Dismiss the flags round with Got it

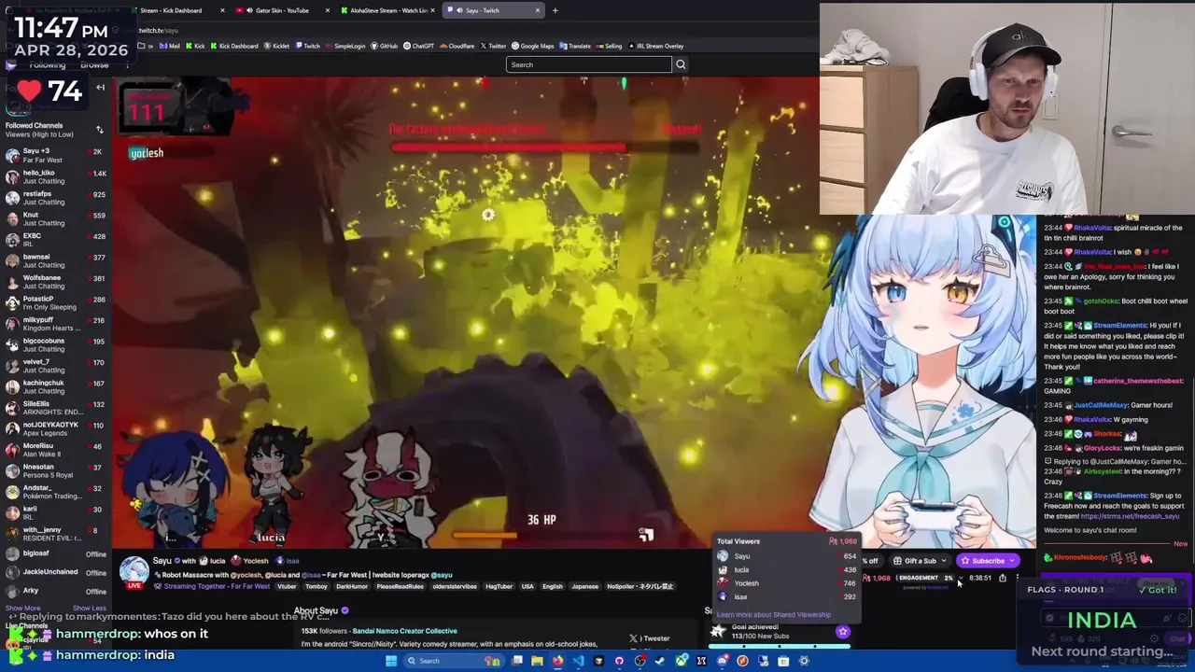pyautogui.click(x=1158, y=590)
